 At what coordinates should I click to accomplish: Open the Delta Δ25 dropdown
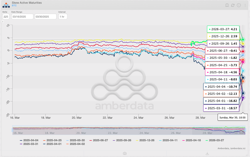click(x=6, y=16)
